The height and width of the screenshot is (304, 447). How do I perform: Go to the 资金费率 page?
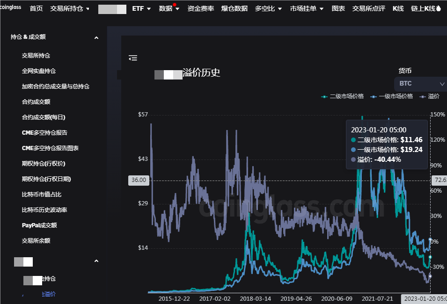point(200,9)
